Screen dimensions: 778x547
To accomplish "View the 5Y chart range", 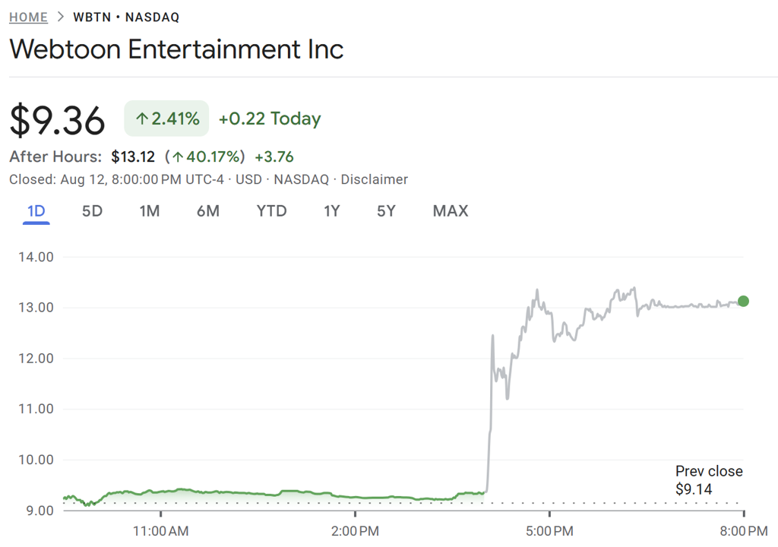I will [386, 211].
